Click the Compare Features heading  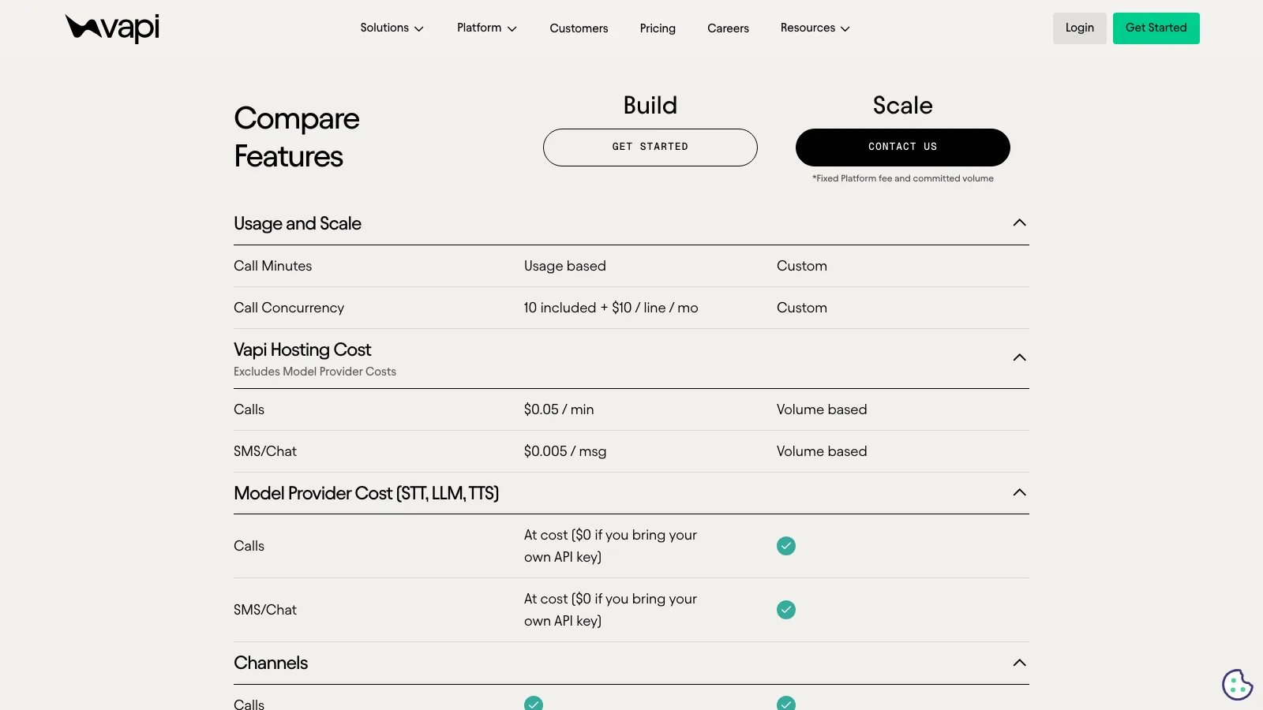[x=297, y=137]
